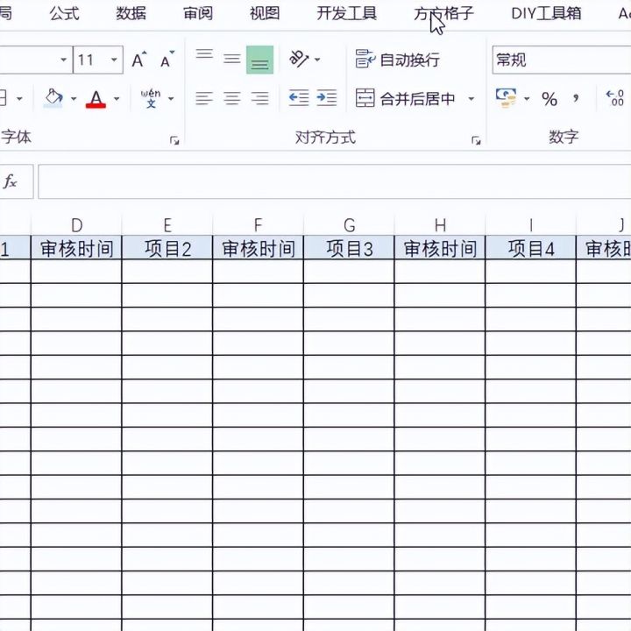Select column F header
Screen dimensions: 631x631
(259, 225)
